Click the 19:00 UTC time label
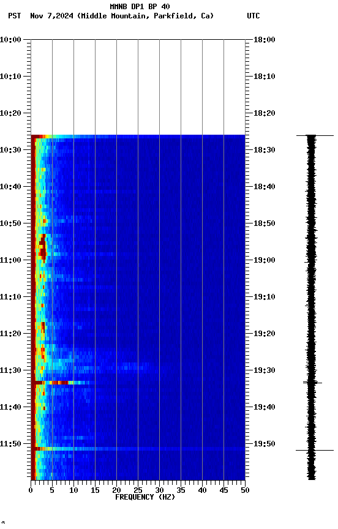338x529 pixels. point(265,260)
